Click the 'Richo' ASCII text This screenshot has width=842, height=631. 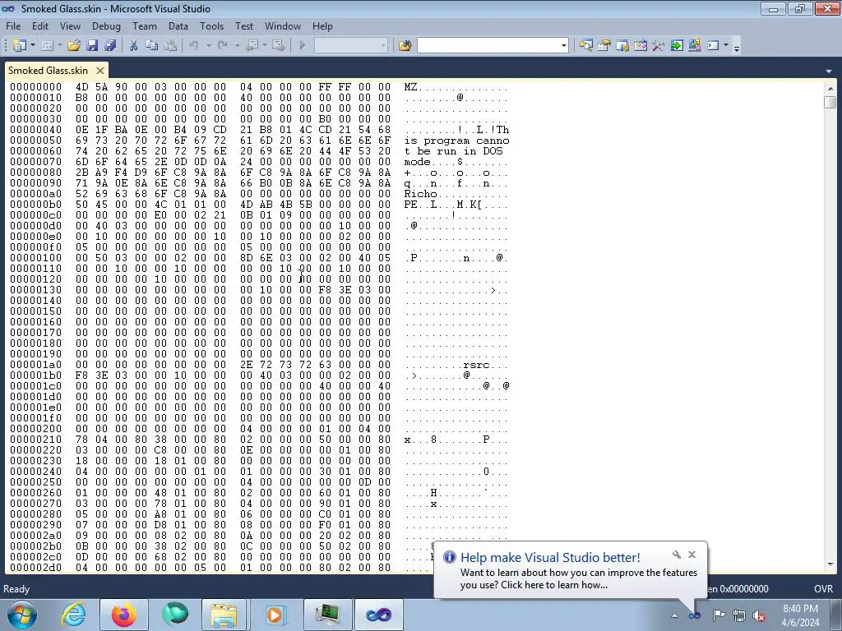[x=421, y=194]
